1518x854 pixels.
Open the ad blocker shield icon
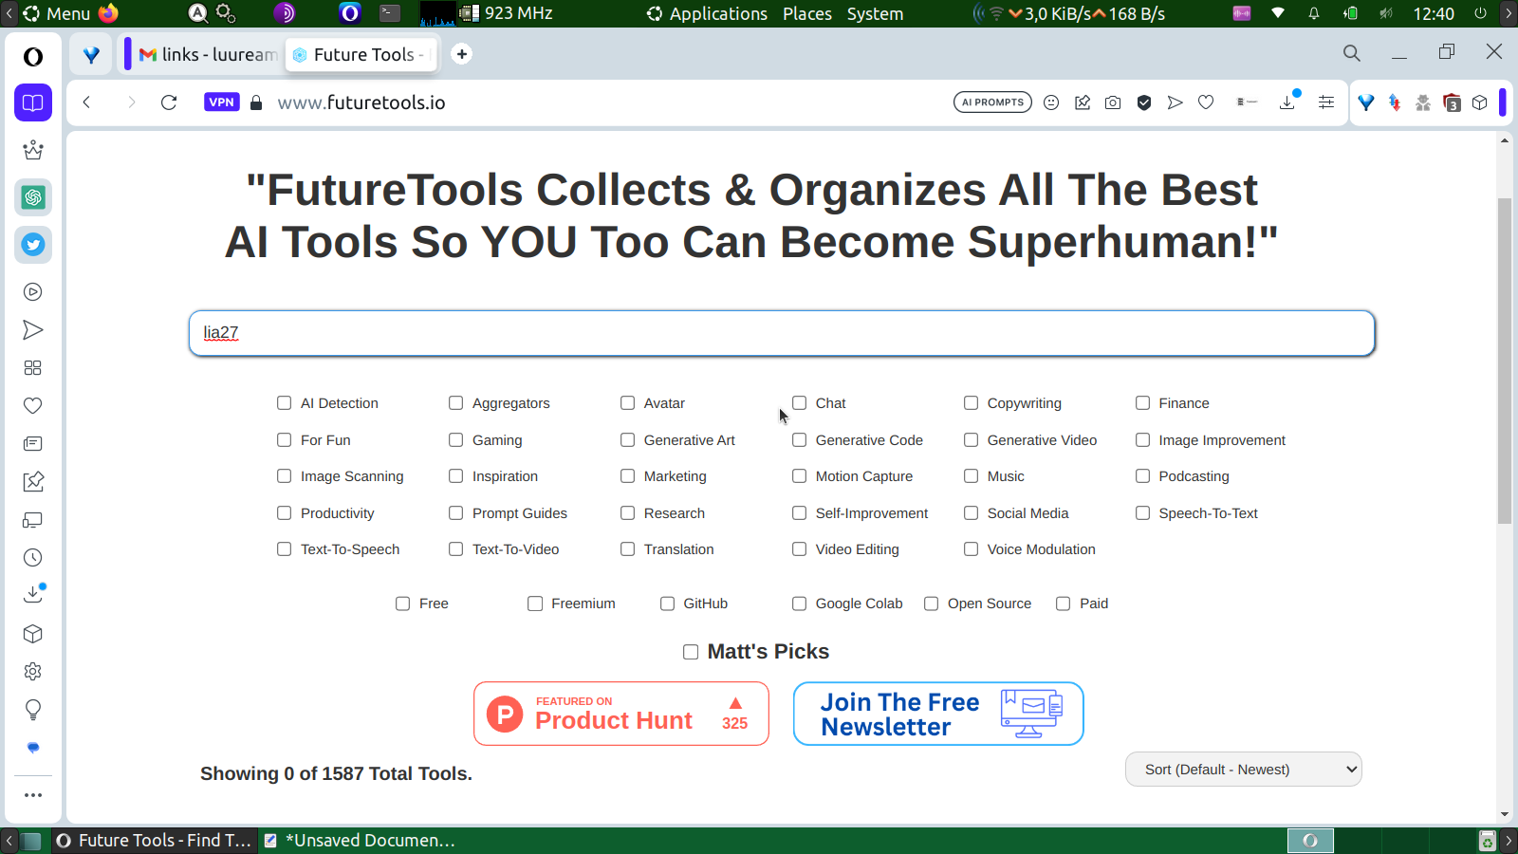[1144, 102]
